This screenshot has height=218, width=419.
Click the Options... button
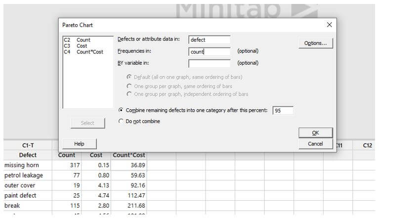[x=315, y=43]
